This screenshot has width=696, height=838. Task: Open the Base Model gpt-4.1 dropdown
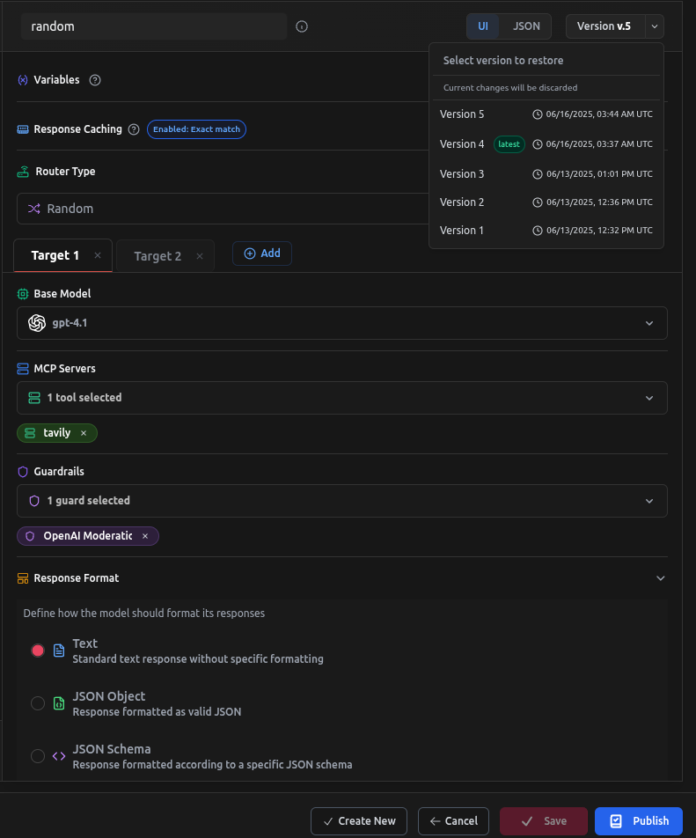341,323
